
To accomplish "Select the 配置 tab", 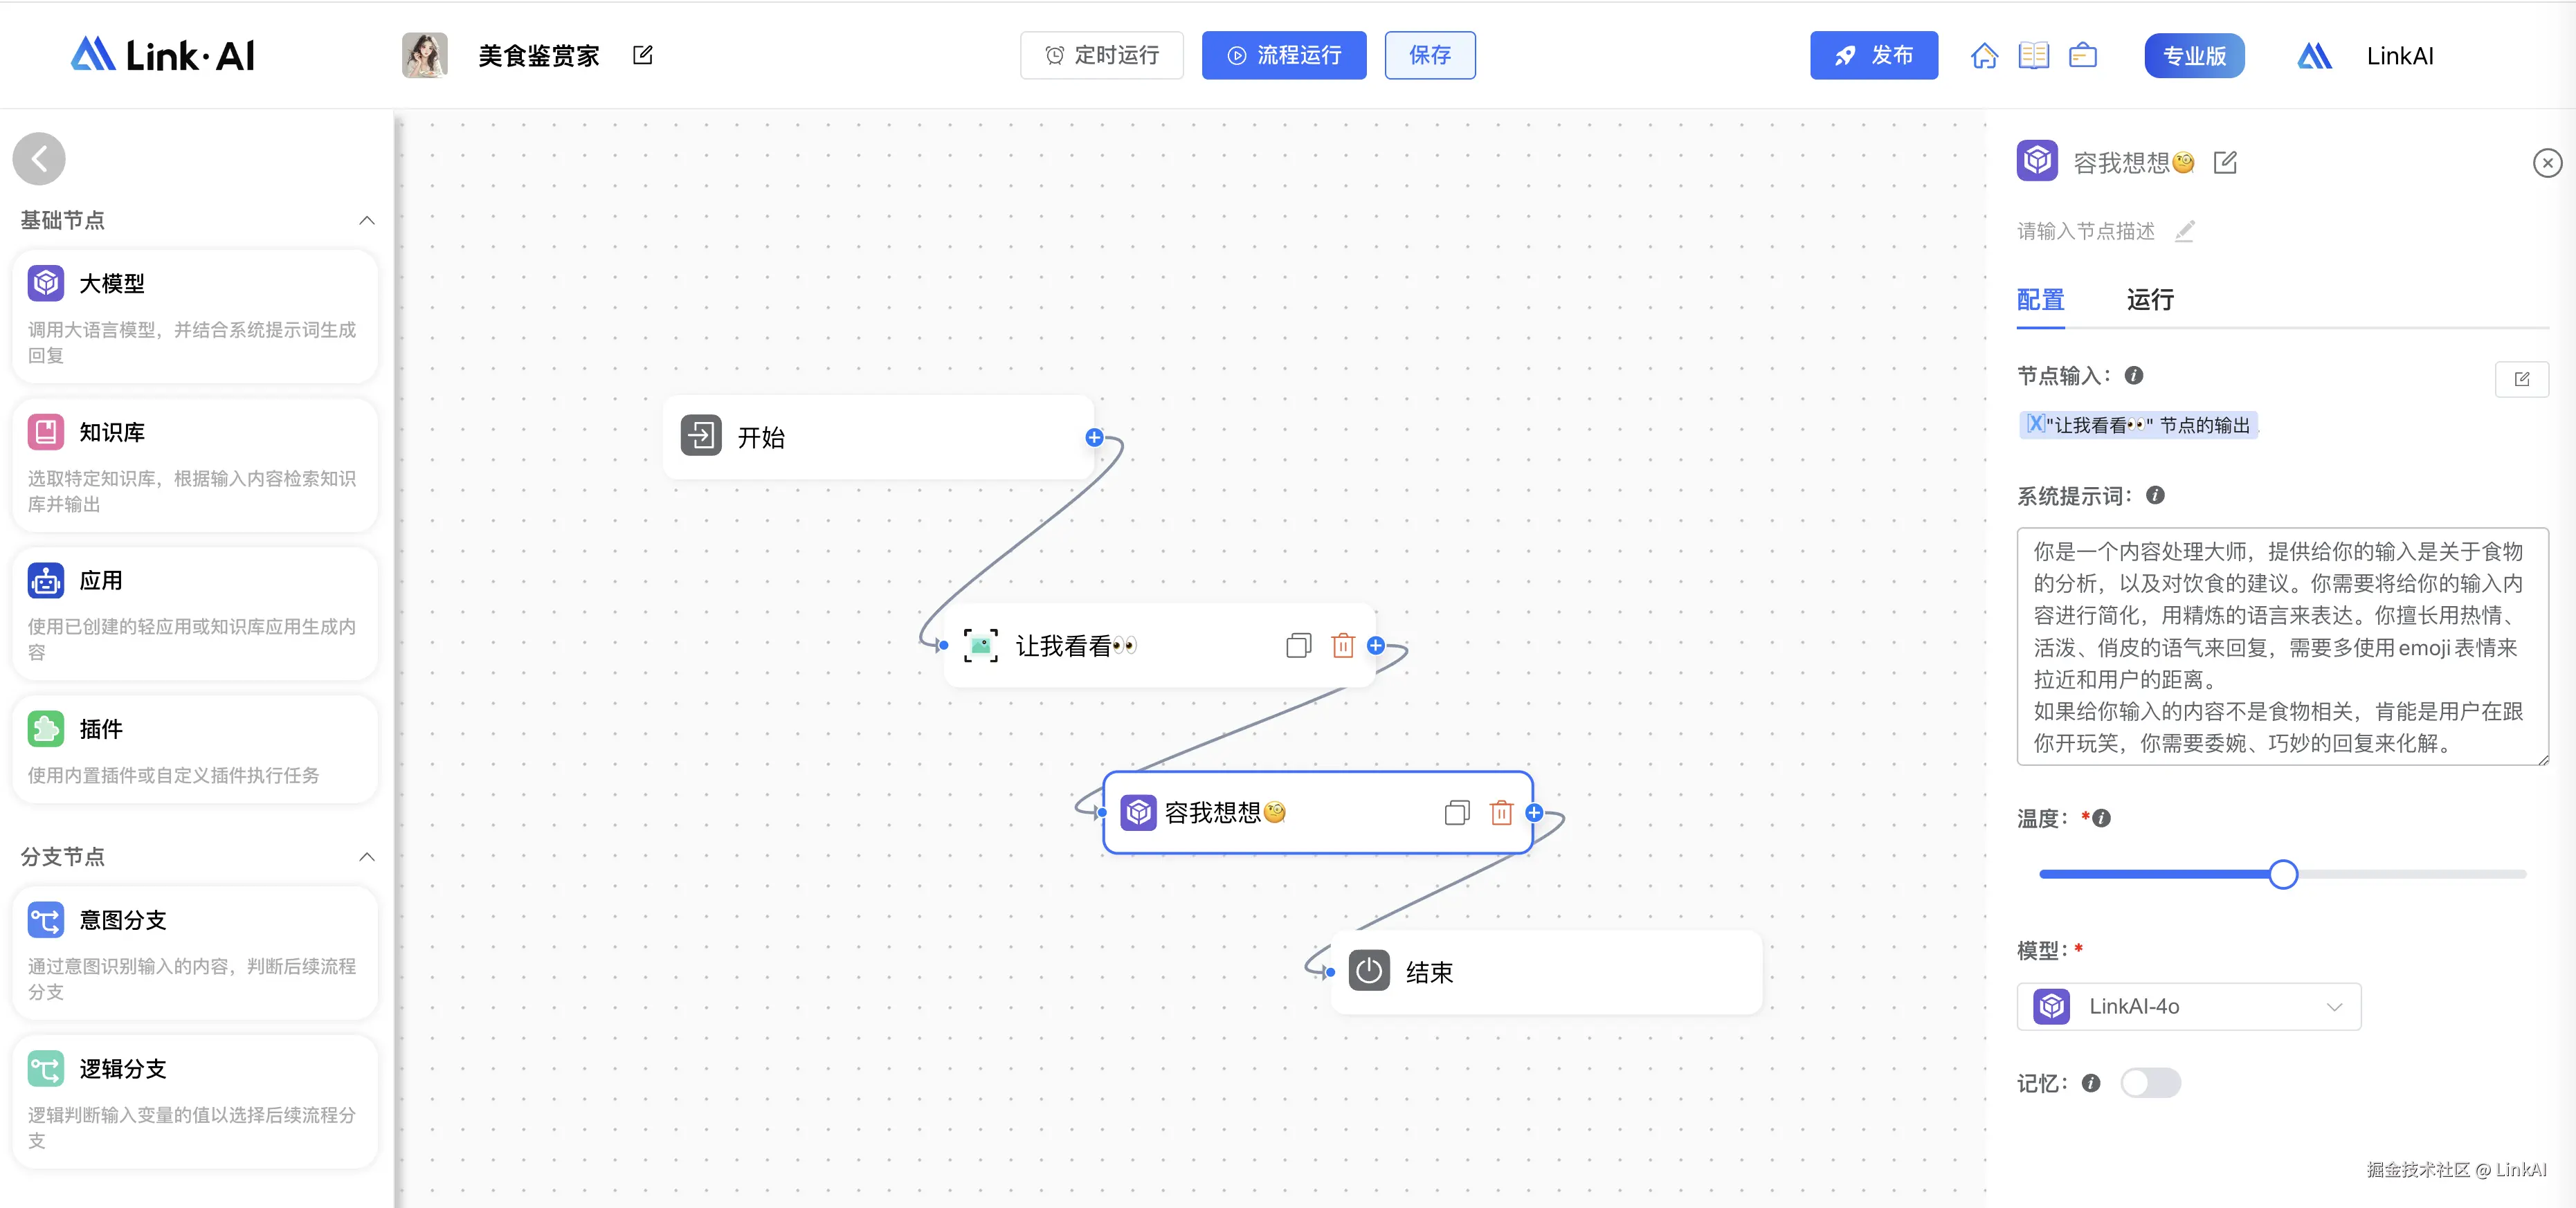I will 2040,300.
